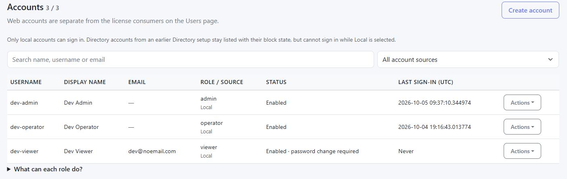The image size is (567, 179).
Task: Click the 3 / 3 account count
Action: tap(52, 8)
